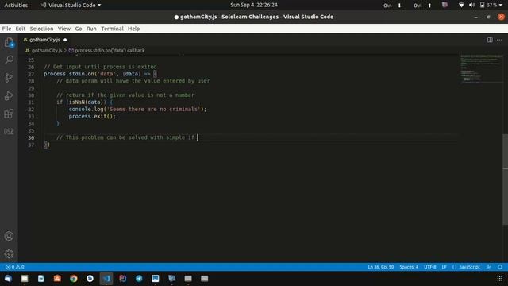The height and width of the screenshot is (286, 508).
Task: Show applications grid icon
Action: click(x=499, y=279)
